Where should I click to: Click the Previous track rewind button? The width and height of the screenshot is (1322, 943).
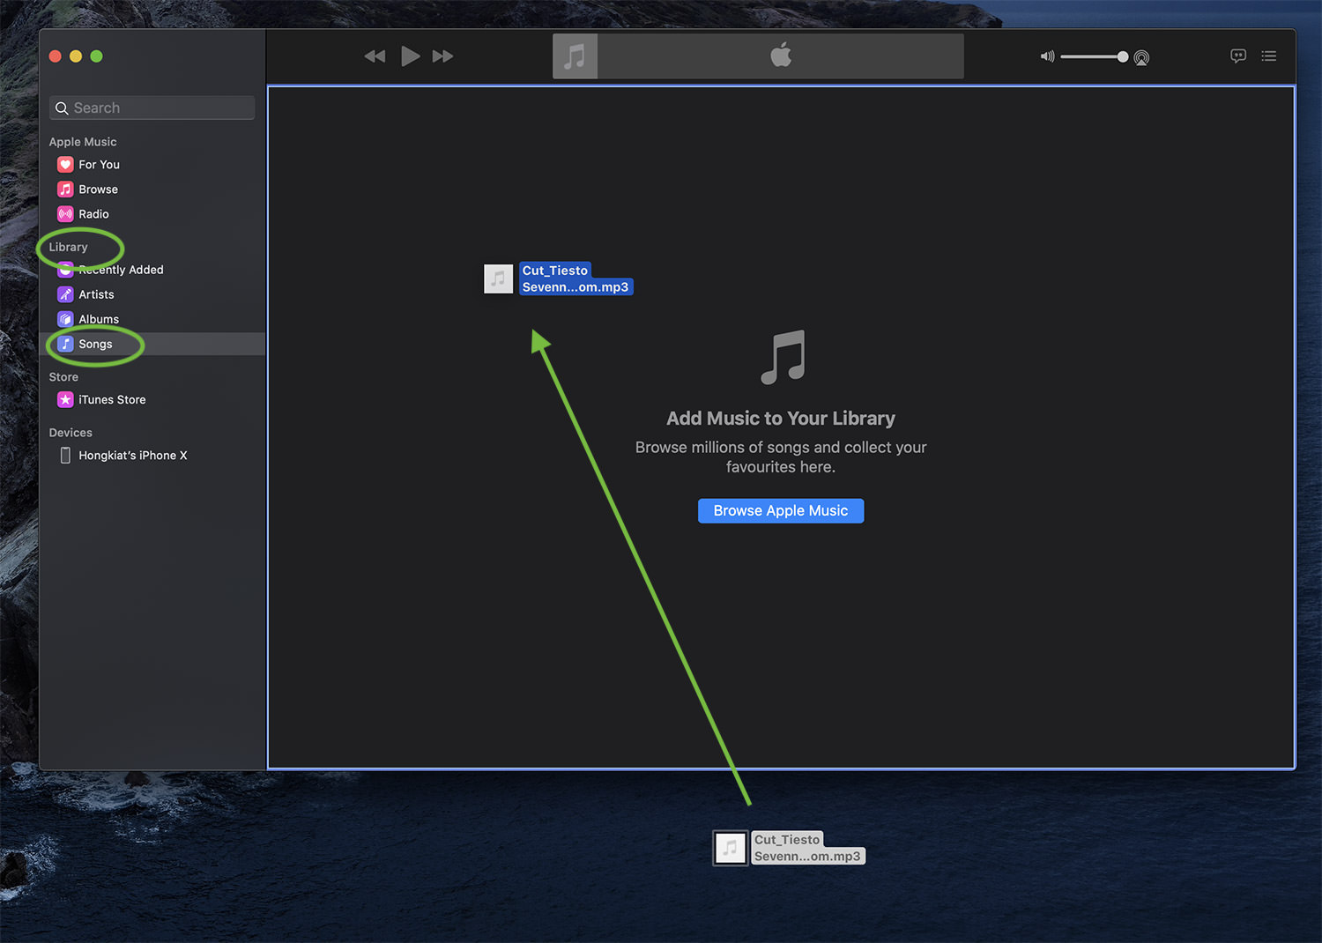click(375, 56)
